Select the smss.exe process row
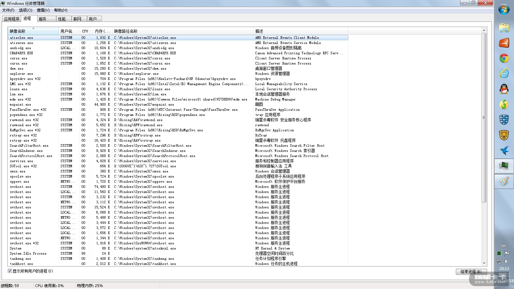The image size is (514, 289). click(x=178, y=171)
